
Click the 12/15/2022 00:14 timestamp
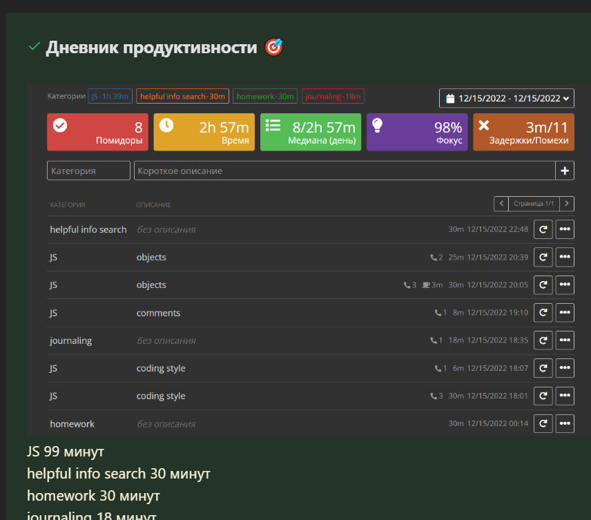click(x=498, y=423)
